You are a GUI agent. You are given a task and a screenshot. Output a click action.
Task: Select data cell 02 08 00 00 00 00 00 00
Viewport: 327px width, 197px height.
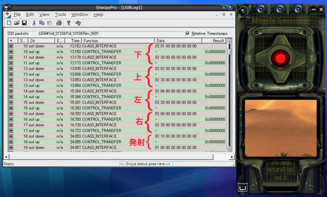pyautogui.click(x=176, y=114)
